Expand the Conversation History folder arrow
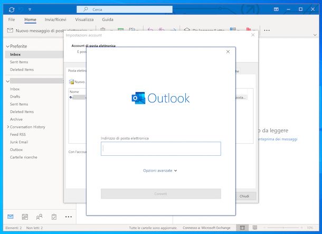Image resolution: width=322 pixels, height=234 pixels. coord(8,127)
